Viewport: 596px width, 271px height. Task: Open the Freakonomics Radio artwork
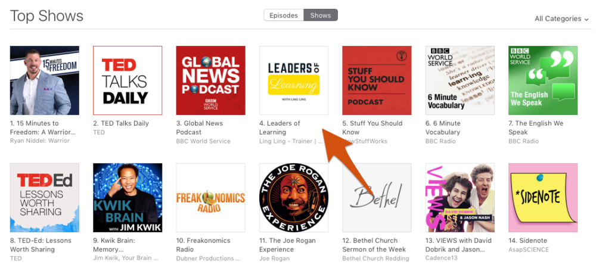tap(210, 198)
